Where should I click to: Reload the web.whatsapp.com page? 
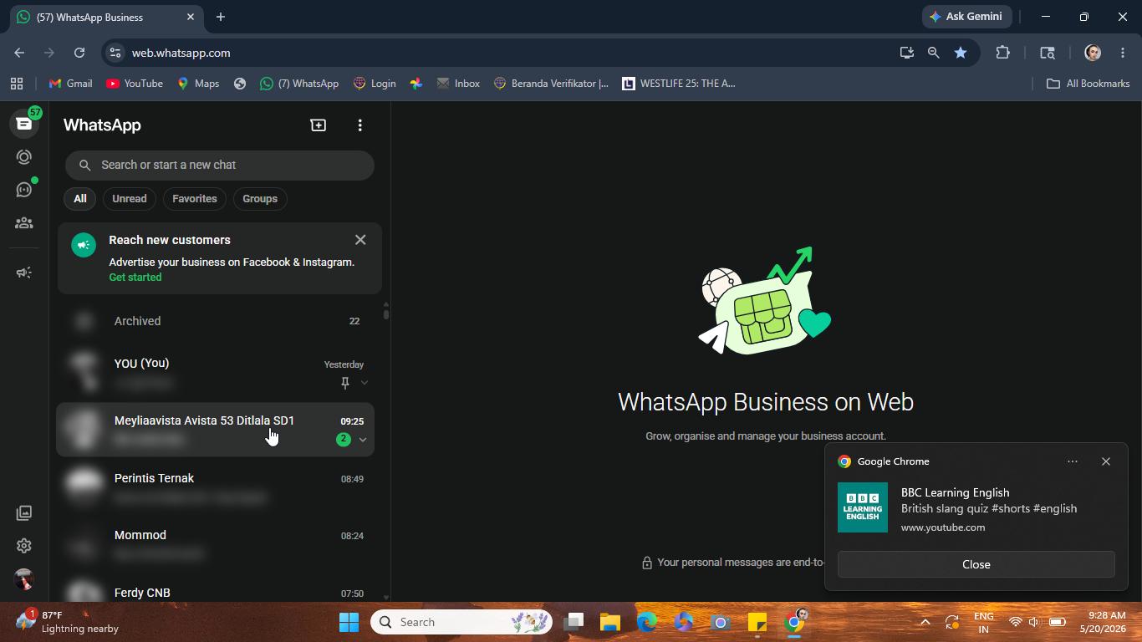coord(79,53)
